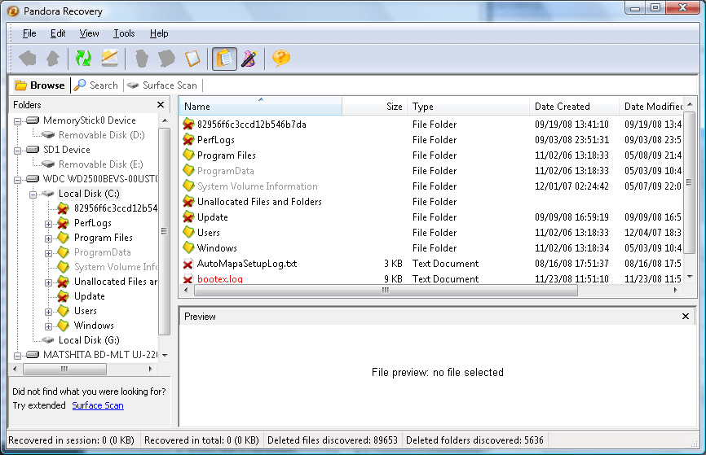Open the Tools menu

(x=124, y=33)
